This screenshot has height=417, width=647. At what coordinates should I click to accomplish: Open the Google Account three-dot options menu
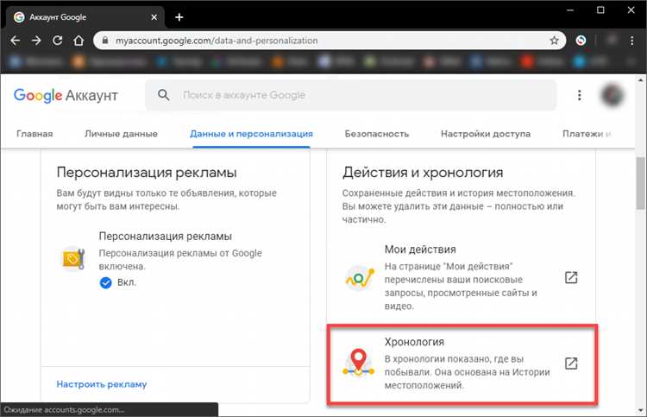[x=580, y=95]
